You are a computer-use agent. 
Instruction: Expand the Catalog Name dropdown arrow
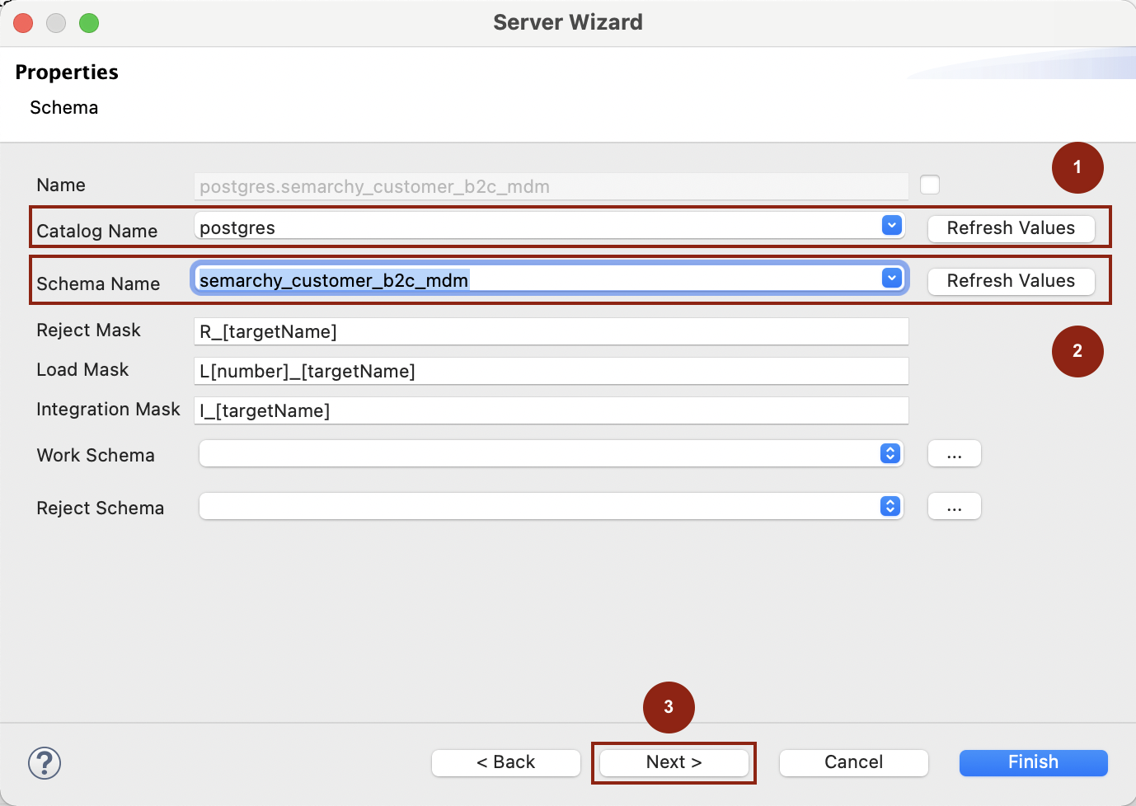coord(891,226)
